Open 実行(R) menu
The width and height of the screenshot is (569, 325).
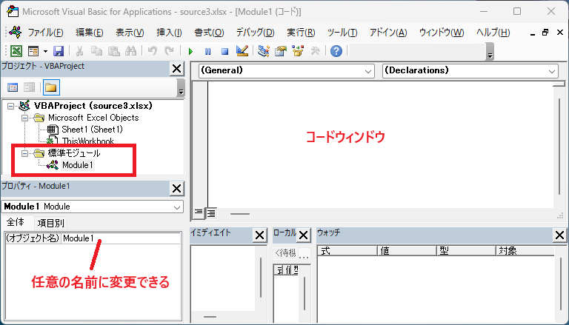(301, 33)
